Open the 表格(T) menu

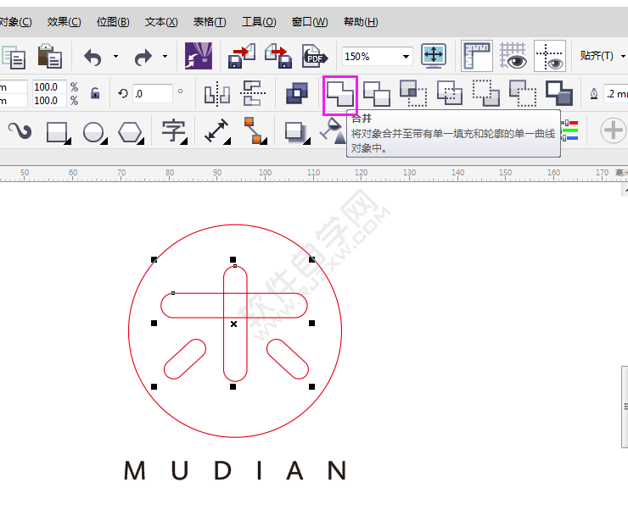click(x=210, y=21)
